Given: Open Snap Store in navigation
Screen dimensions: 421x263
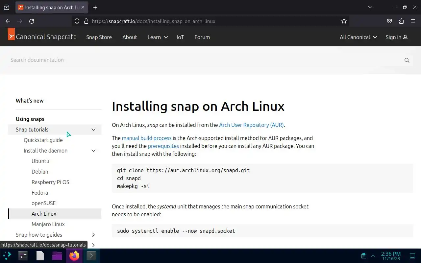Looking at the screenshot, I should pyautogui.click(x=99, y=37).
